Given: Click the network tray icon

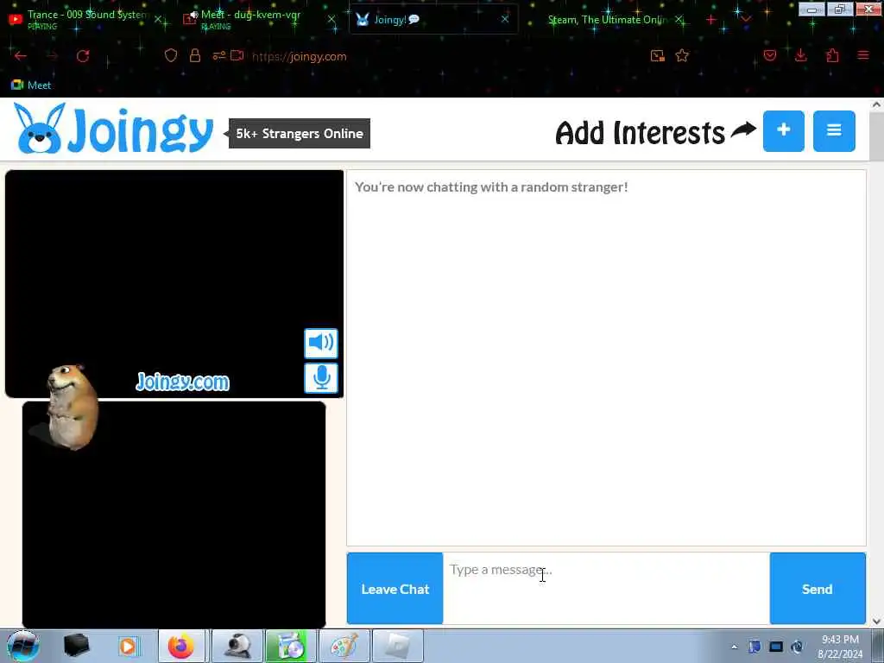Looking at the screenshot, I should 776,647.
